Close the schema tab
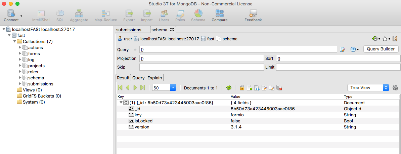Viewport: 401px width, 154px height. (172, 30)
